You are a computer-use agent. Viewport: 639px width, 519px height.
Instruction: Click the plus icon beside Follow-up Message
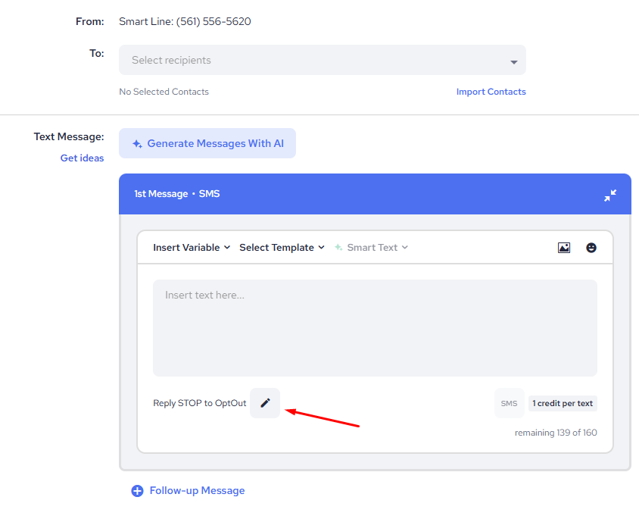137,491
